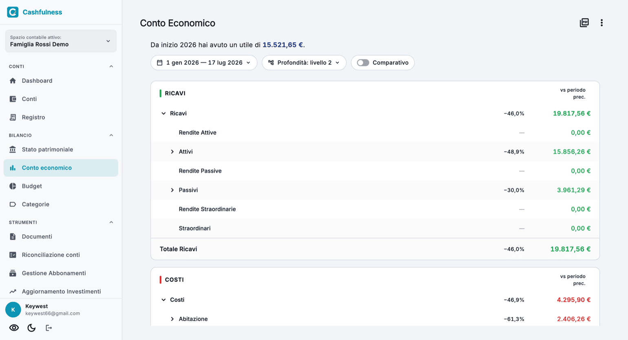
Task: Click the Categorie label icon
Action: pos(13,204)
